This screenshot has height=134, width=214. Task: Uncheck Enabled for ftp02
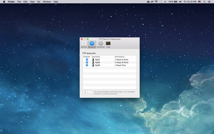point(87,62)
